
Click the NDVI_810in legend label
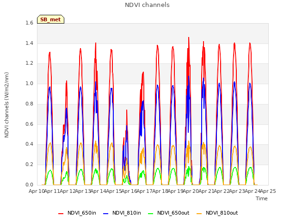point(127,213)
